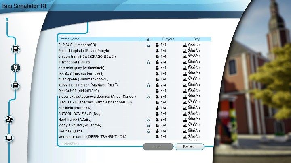Sort by the lock icon column header

click(x=148, y=39)
